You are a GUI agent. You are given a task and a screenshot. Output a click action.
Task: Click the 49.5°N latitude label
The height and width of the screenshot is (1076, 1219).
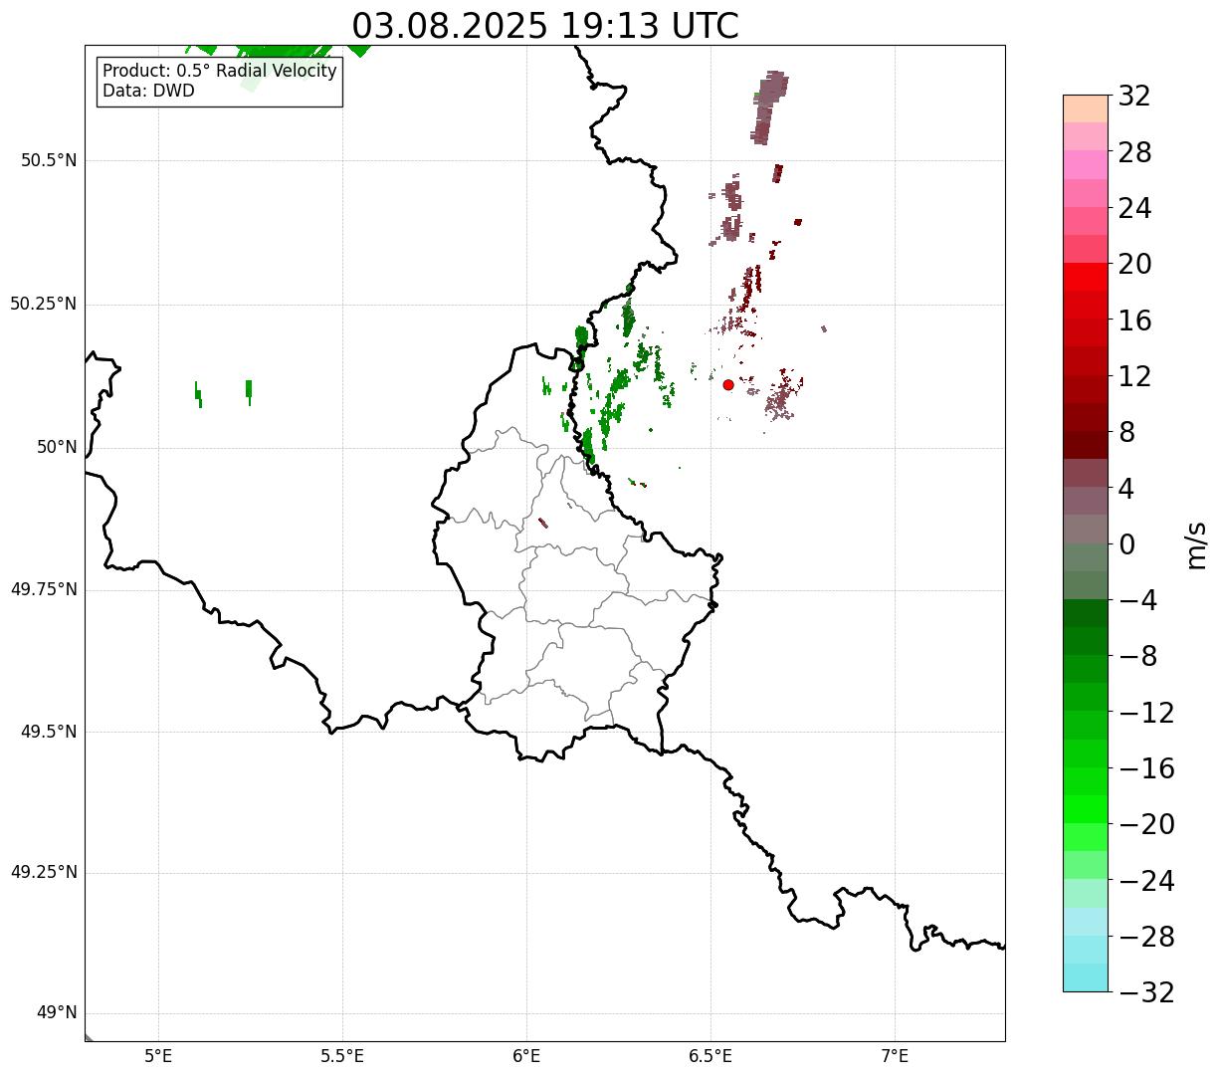[49, 732]
